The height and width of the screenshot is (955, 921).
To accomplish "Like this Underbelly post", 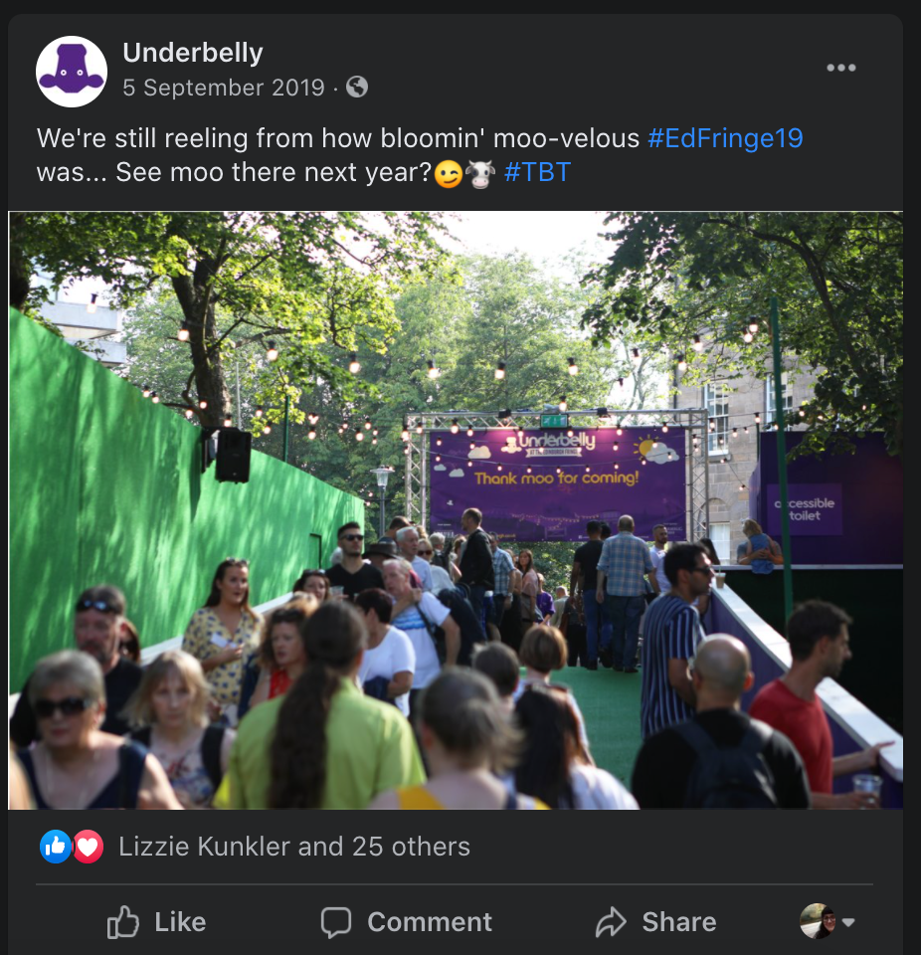I will tap(156, 921).
